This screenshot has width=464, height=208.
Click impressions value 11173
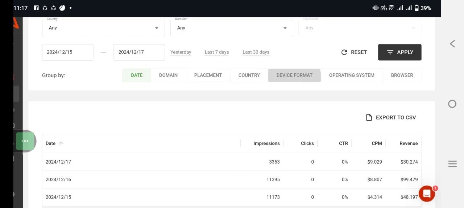point(273,197)
